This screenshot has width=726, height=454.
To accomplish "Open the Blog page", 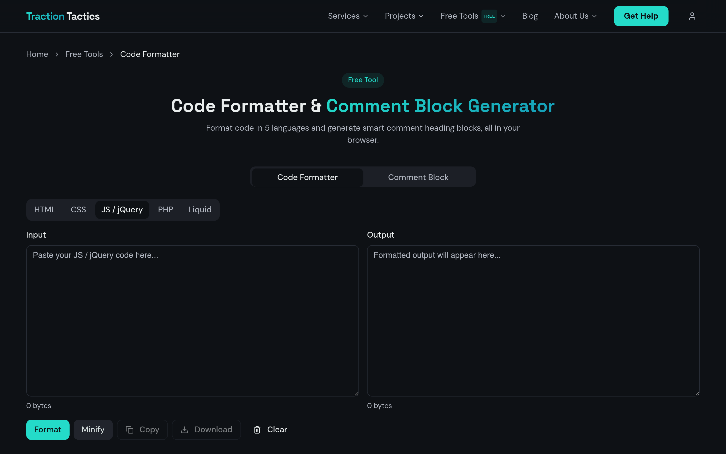I will click(x=530, y=16).
